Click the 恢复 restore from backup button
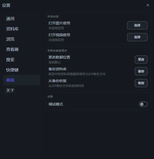 141,83
